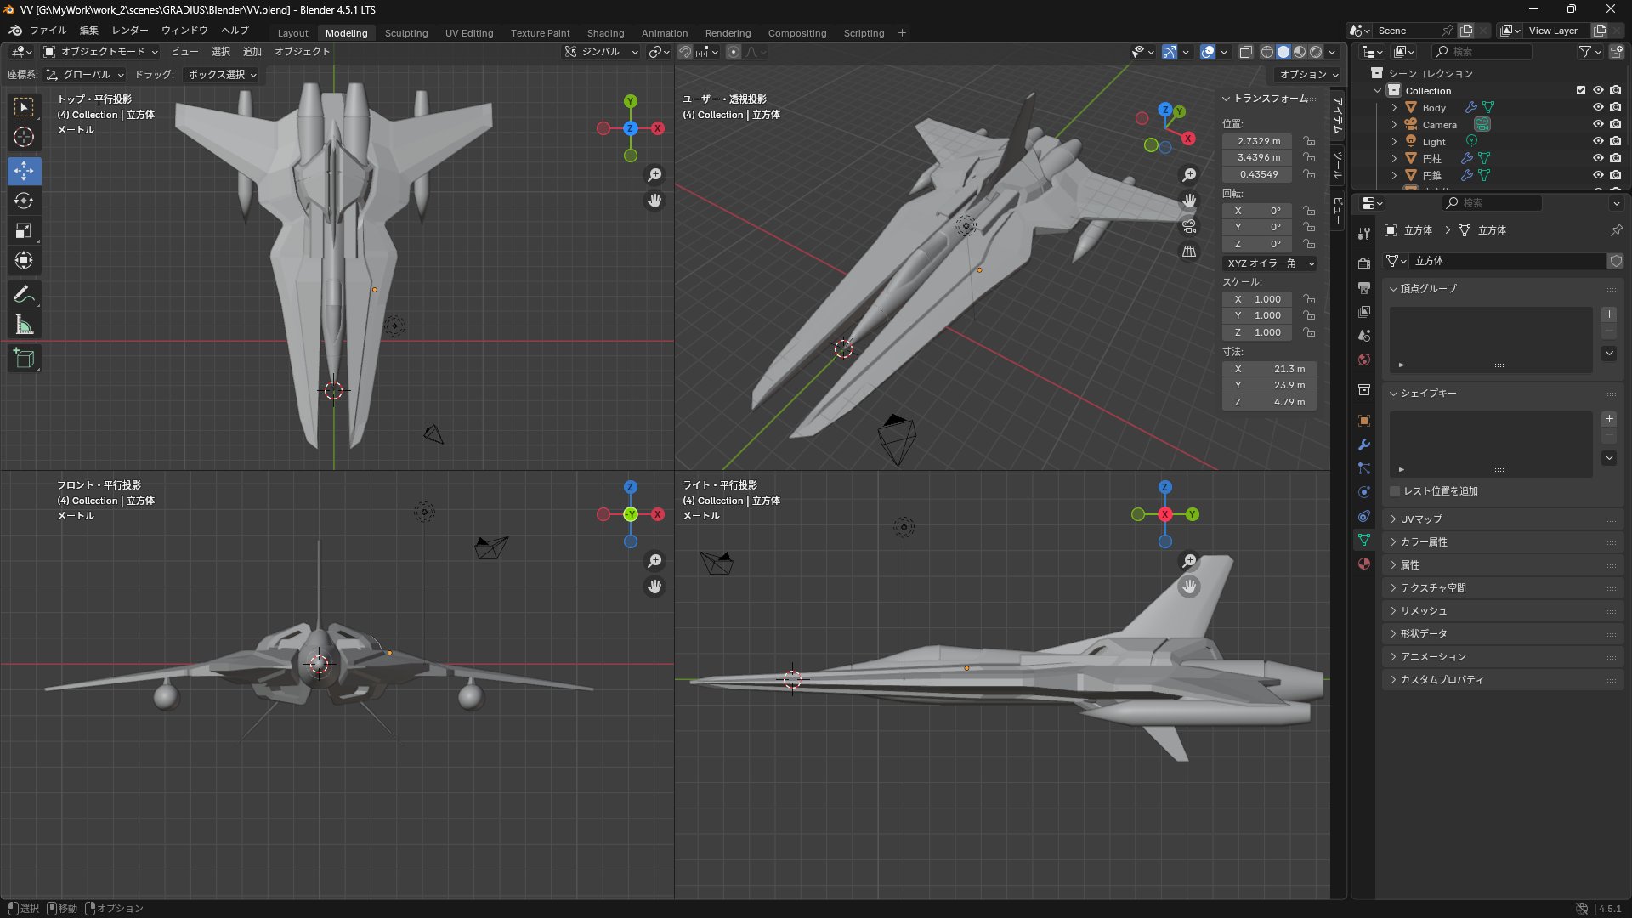1632x918 pixels.
Task: Open the Render menu
Action: tap(130, 30)
